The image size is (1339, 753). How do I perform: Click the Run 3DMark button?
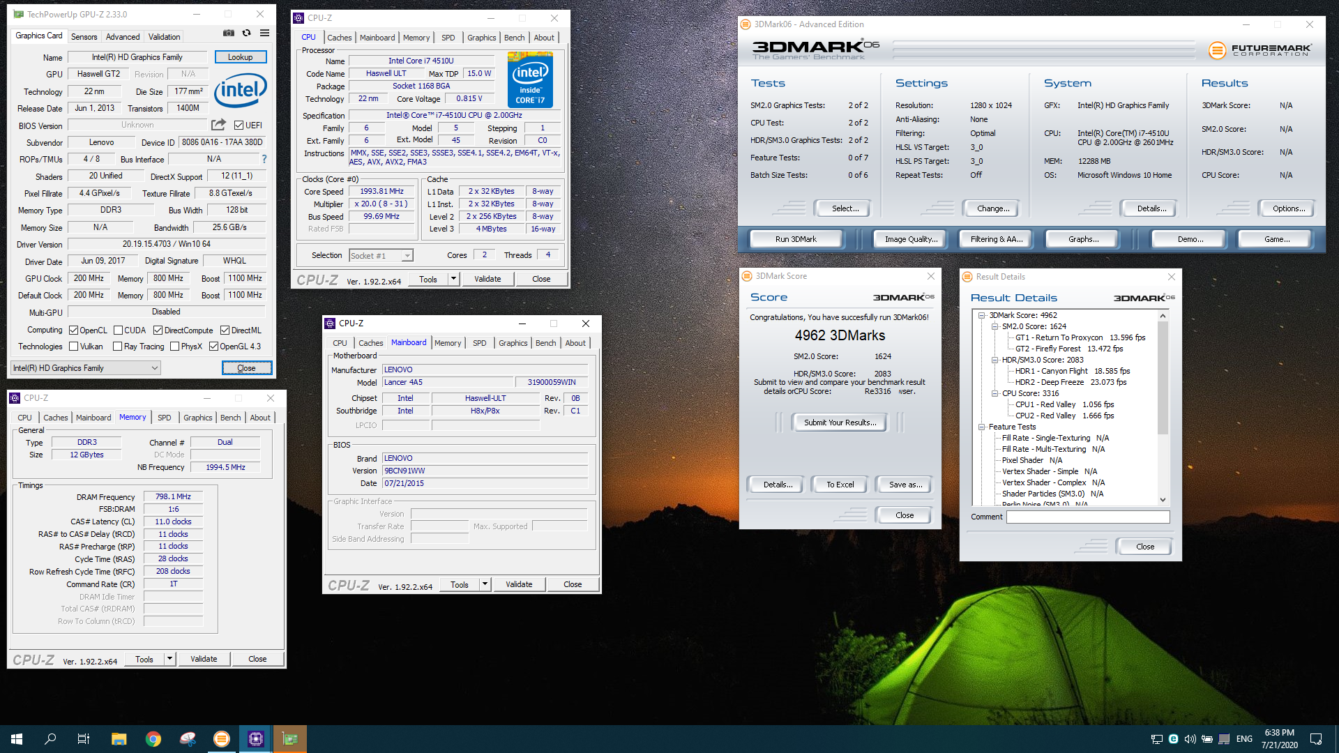click(796, 239)
